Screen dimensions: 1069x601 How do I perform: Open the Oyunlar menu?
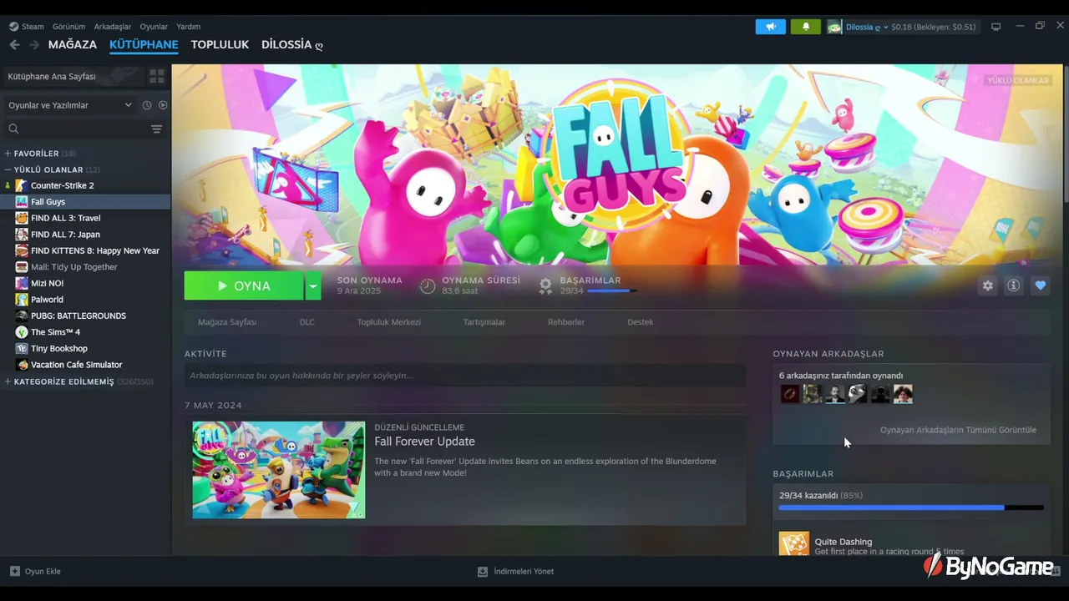tap(154, 27)
